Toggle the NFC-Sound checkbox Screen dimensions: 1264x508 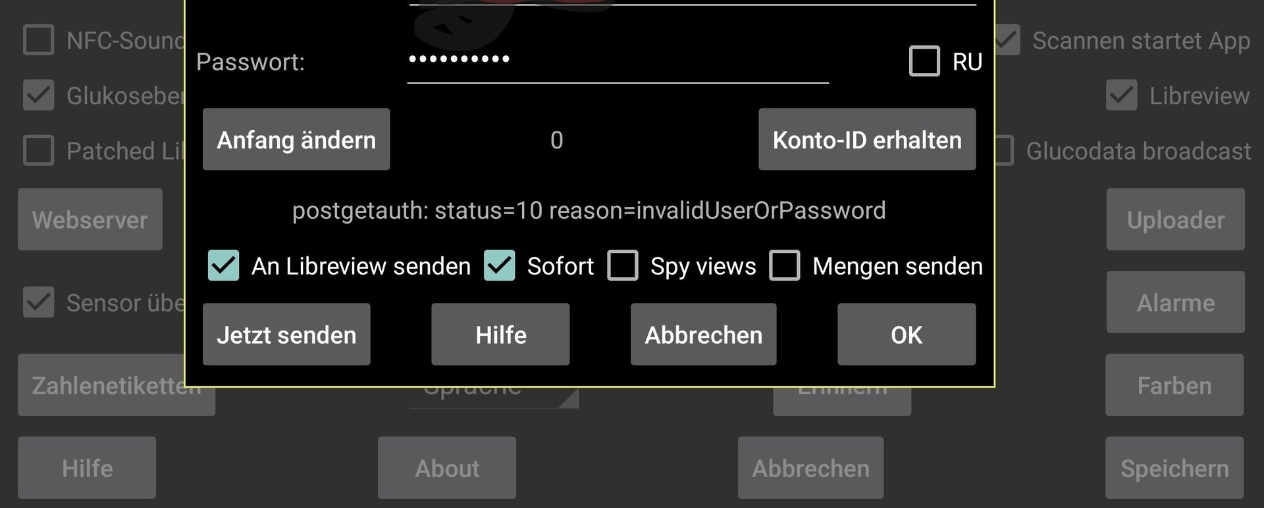(39, 40)
